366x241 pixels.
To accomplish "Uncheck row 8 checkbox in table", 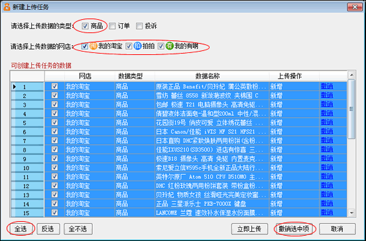I will click(54, 150).
